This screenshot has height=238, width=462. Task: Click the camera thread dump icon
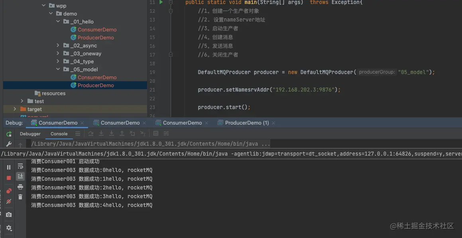pos(9,215)
